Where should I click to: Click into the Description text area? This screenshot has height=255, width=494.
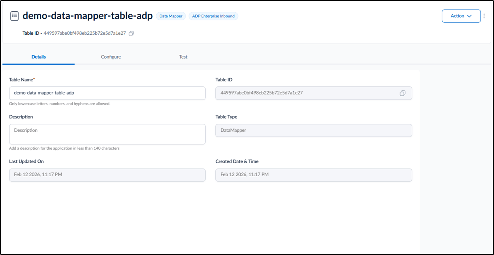click(107, 134)
